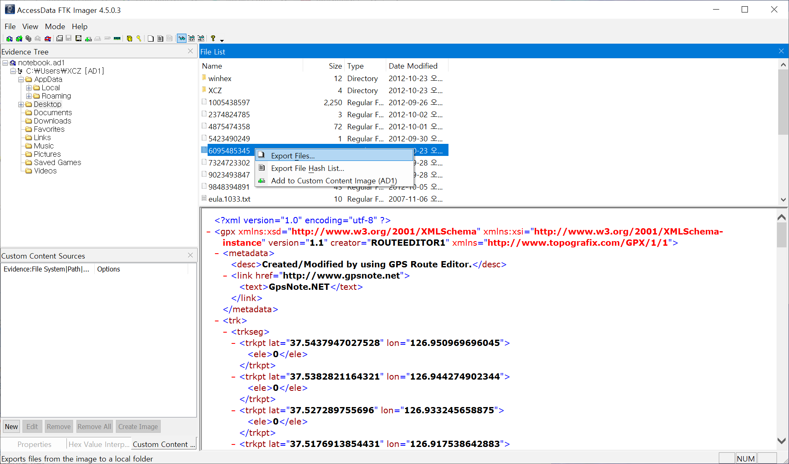
Task: Collapse the trkseg XML element
Action: 225,332
